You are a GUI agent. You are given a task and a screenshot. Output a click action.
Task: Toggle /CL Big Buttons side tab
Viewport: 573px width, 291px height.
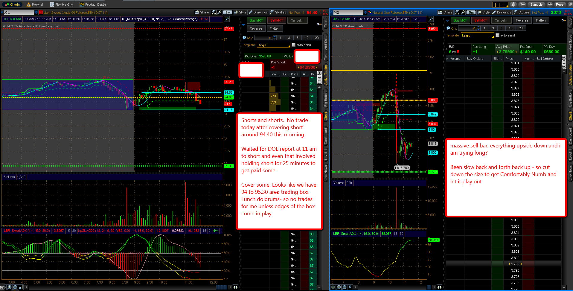[x=326, y=98]
